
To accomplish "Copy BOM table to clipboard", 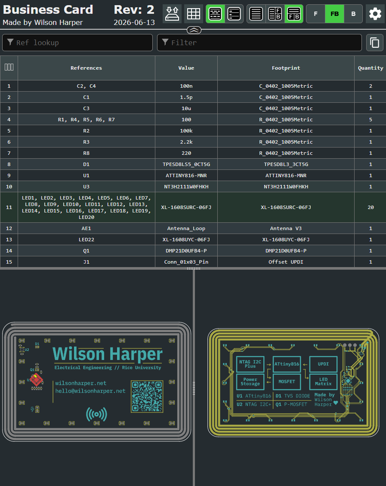I will point(375,43).
